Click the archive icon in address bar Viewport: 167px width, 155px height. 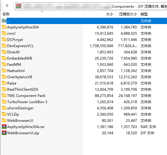click(x=18, y=6)
